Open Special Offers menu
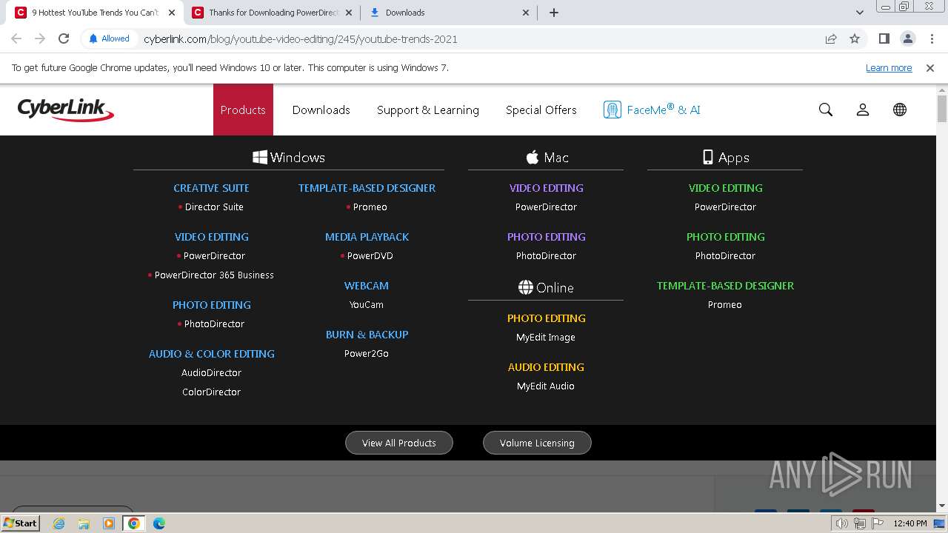Image resolution: width=948 pixels, height=533 pixels. point(541,110)
